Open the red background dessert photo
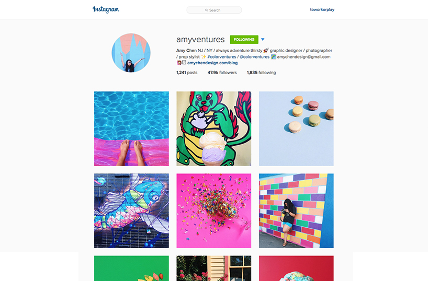Image resolution: width=428 pixels, height=281 pixels. [296, 268]
